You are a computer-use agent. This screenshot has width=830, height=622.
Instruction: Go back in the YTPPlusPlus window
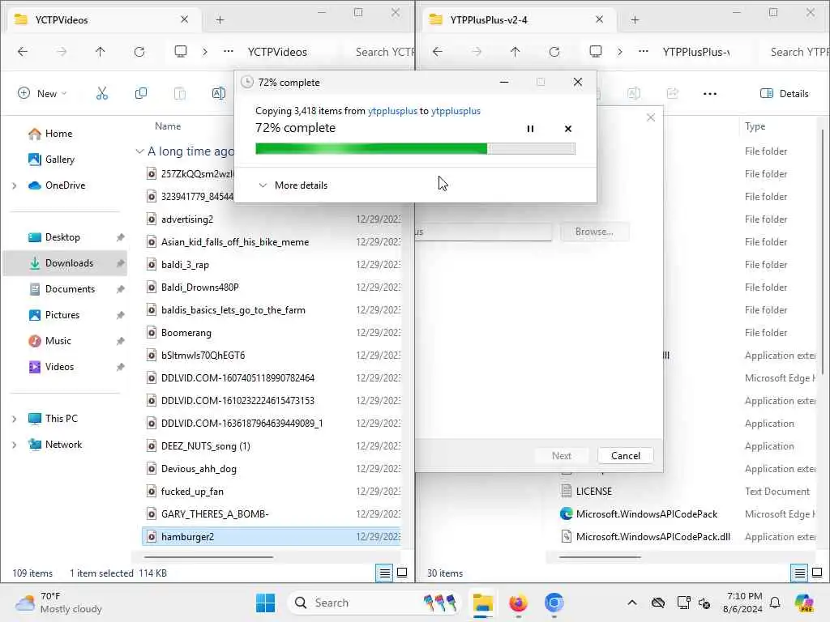point(437,51)
